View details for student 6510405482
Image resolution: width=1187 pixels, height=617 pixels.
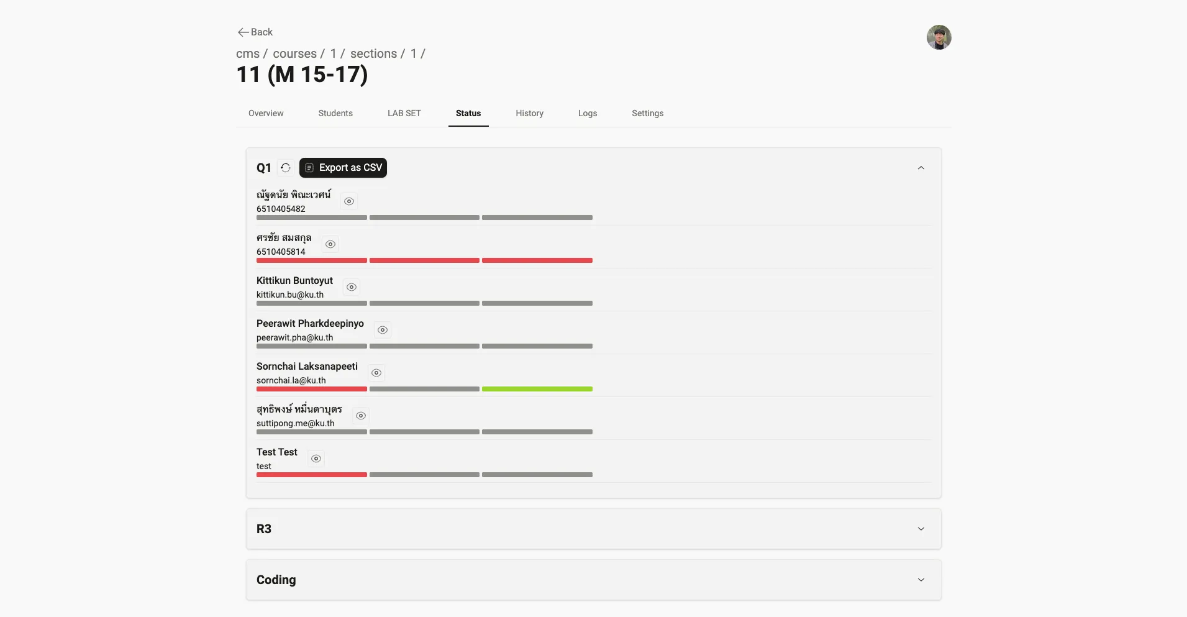(349, 201)
